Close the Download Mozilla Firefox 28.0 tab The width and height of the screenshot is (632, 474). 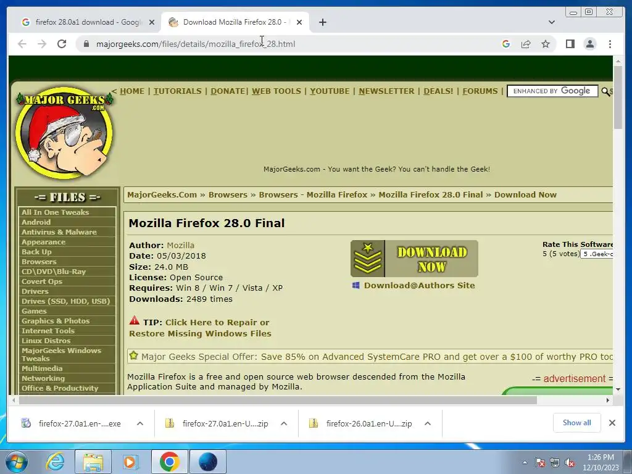point(299,22)
